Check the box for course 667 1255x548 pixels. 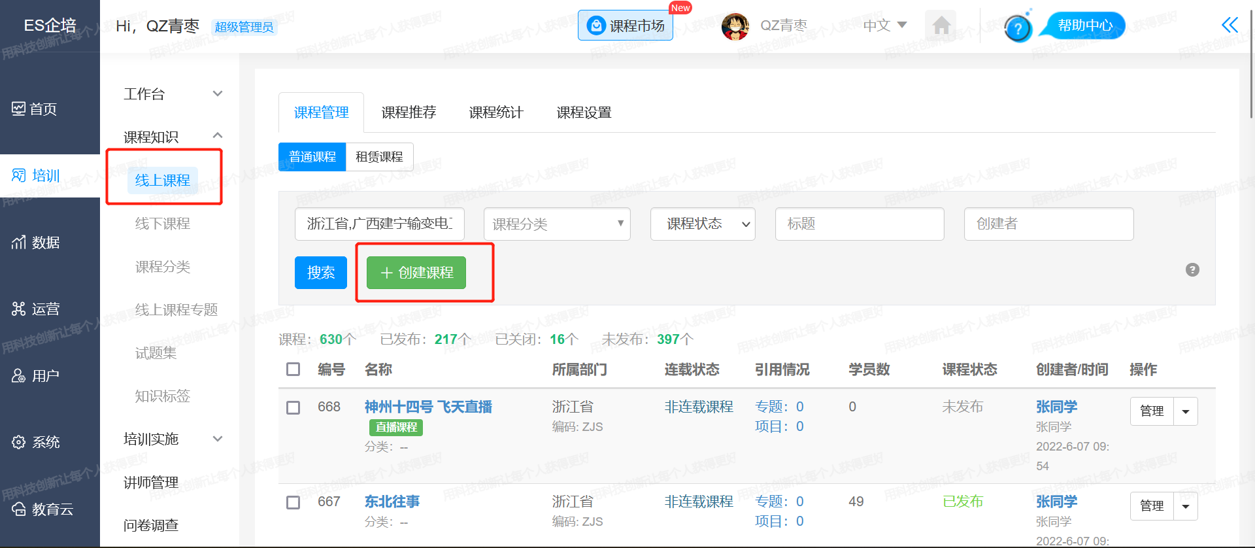click(x=293, y=502)
